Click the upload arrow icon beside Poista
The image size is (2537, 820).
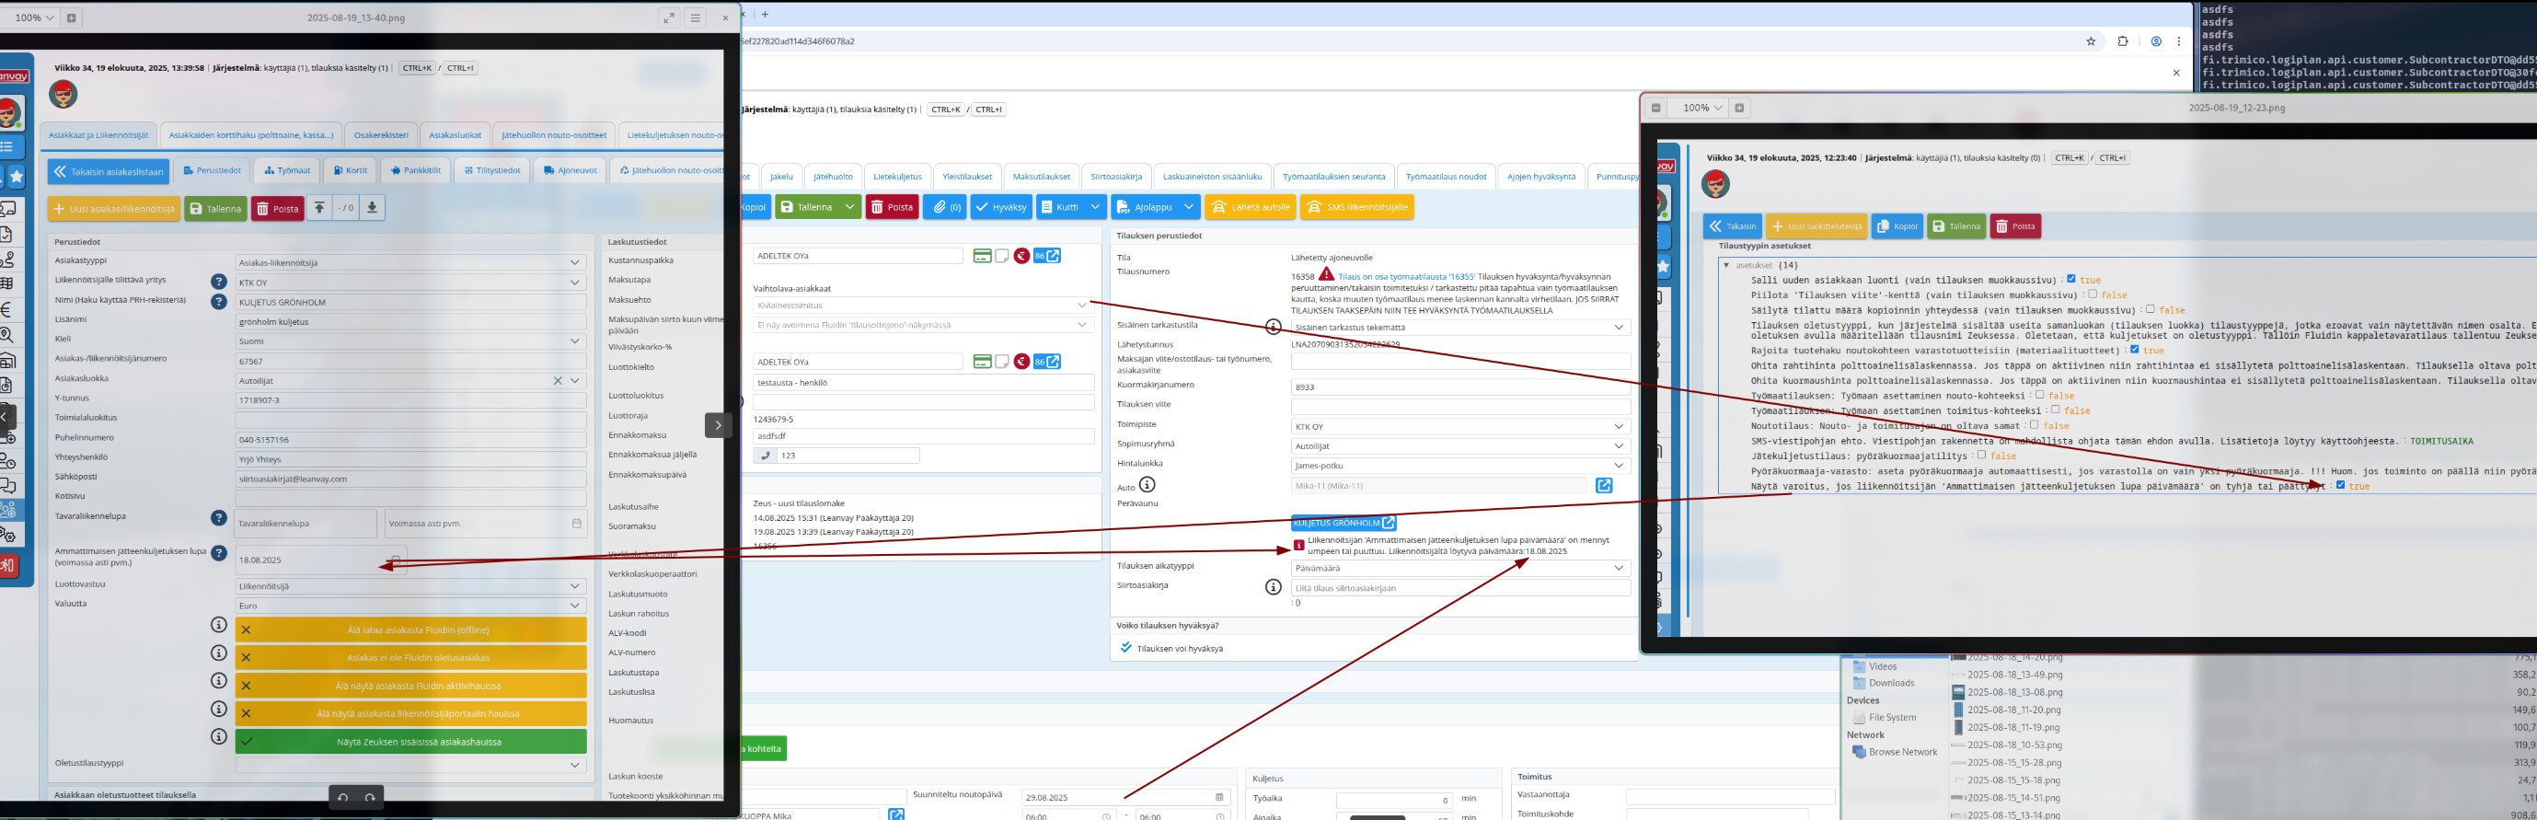tap(319, 208)
